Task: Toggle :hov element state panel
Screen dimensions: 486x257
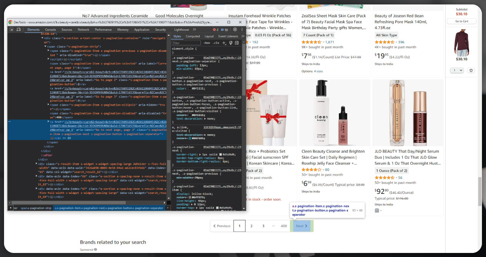Action: (207, 42)
